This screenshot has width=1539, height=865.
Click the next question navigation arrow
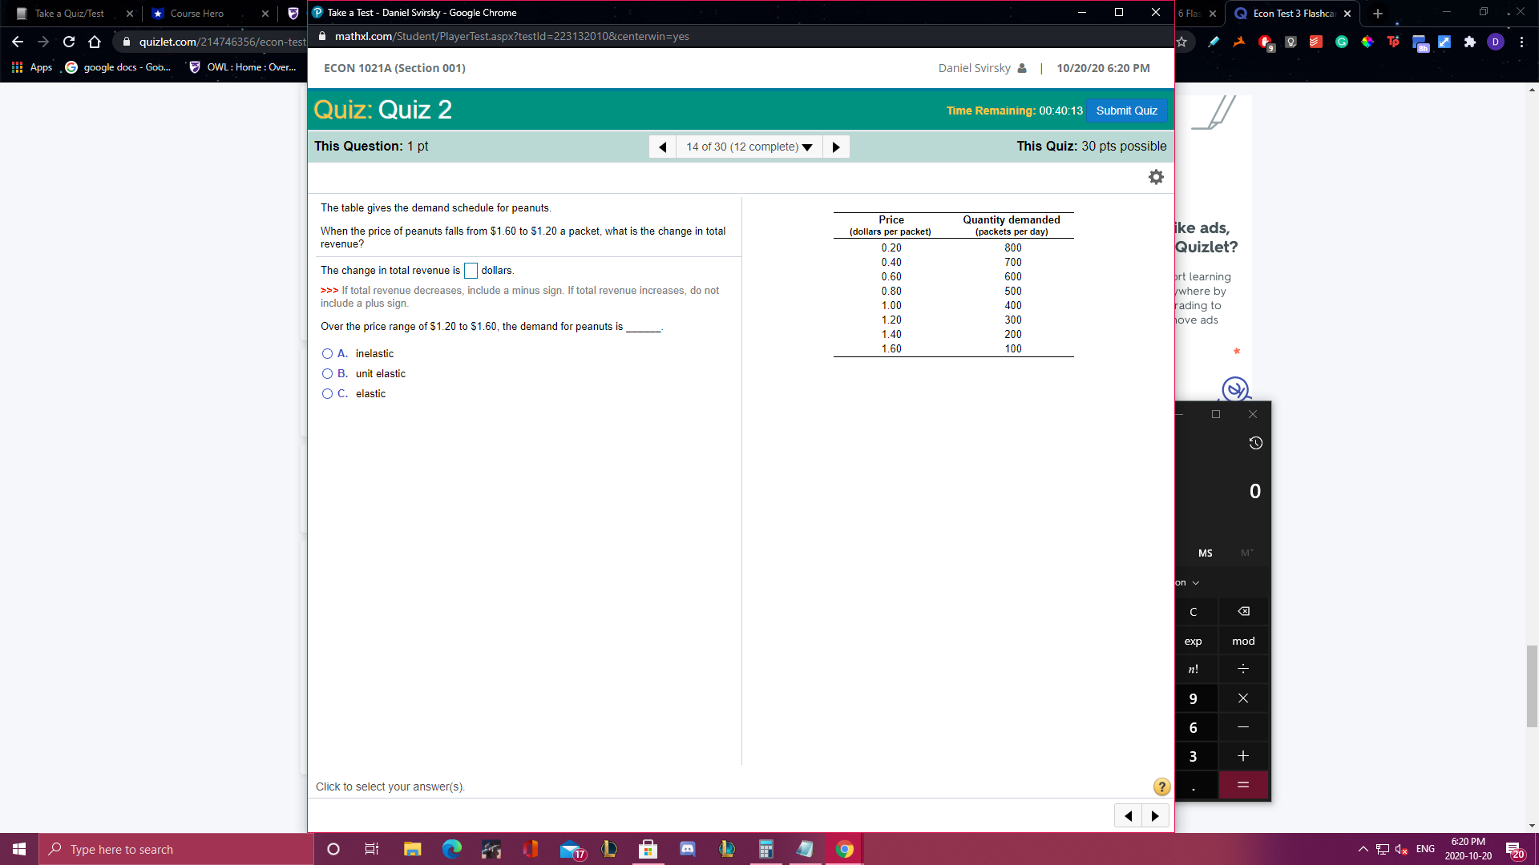tap(836, 146)
